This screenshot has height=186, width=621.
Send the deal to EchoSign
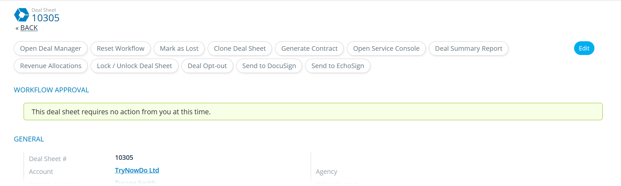(x=338, y=66)
